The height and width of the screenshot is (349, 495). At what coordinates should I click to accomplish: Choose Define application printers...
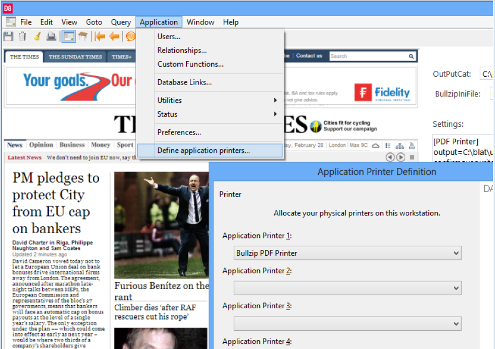tap(210, 151)
